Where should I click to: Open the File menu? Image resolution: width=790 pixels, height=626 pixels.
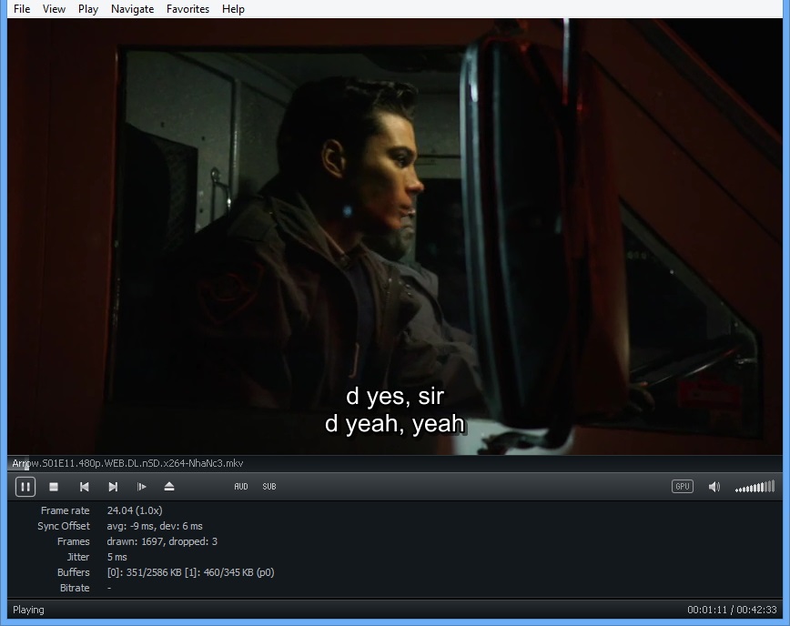(22, 9)
